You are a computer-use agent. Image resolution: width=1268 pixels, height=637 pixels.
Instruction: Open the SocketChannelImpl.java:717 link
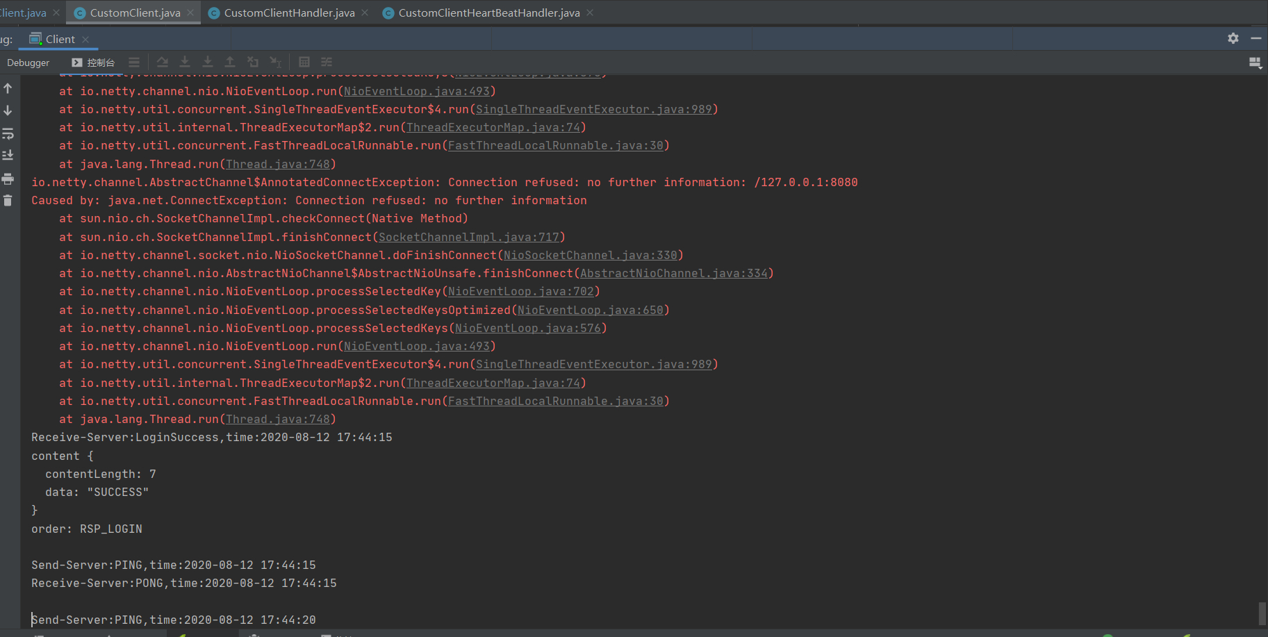pos(469,238)
